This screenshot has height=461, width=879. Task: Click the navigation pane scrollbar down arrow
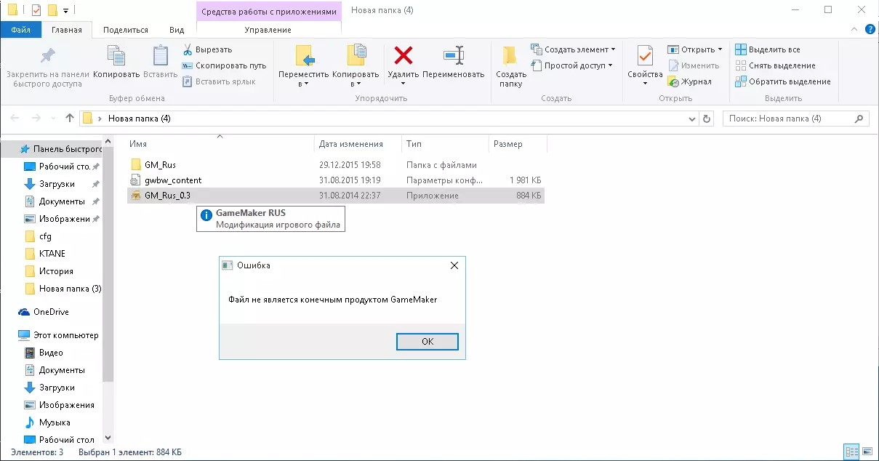pos(108,438)
